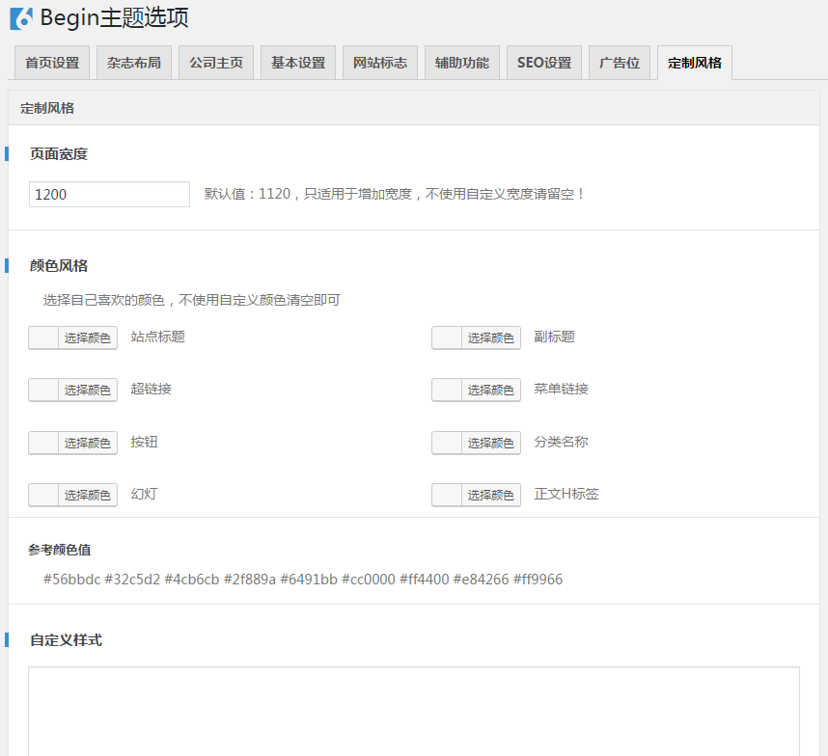Open the 公司主页 tab

click(x=216, y=63)
